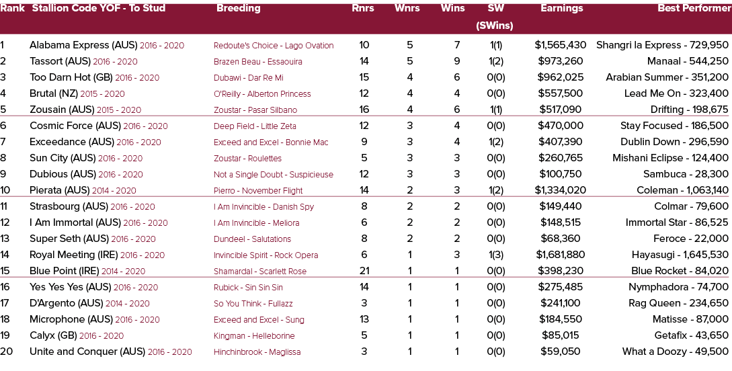Image resolution: width=732 pixels, height=371 pixels.
Task: Select stallion Brutal (NZ)
Action: 54,94
